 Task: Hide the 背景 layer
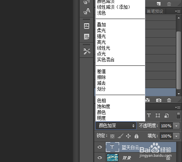point(100,158)
